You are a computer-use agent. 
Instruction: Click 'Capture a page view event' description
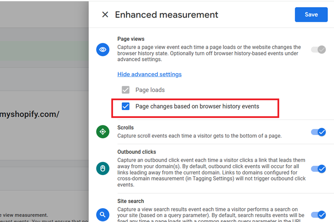(x=209, y=53)
